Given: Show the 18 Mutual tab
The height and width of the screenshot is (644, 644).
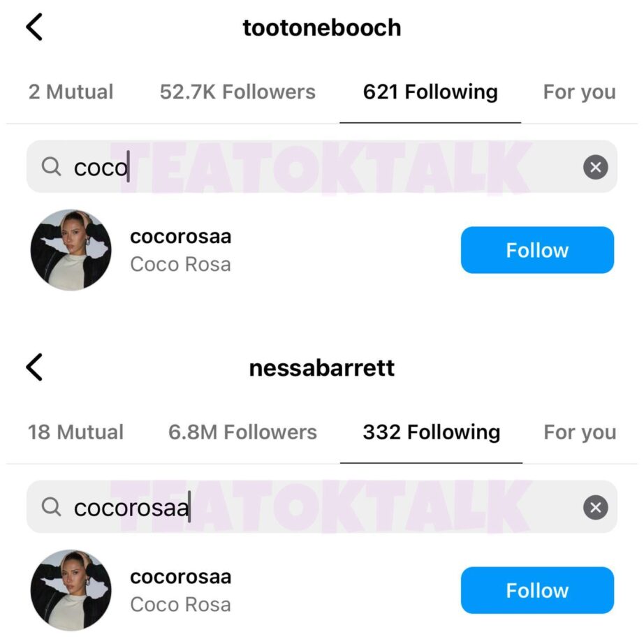Looking at the screenshot, I should click(x=75, y=432).
